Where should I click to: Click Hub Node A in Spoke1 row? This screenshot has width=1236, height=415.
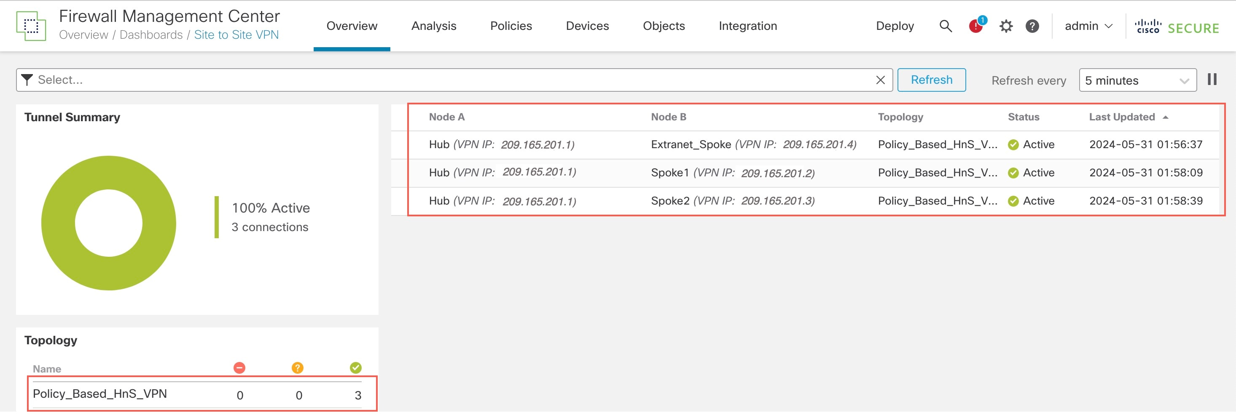tap(502, 173)
